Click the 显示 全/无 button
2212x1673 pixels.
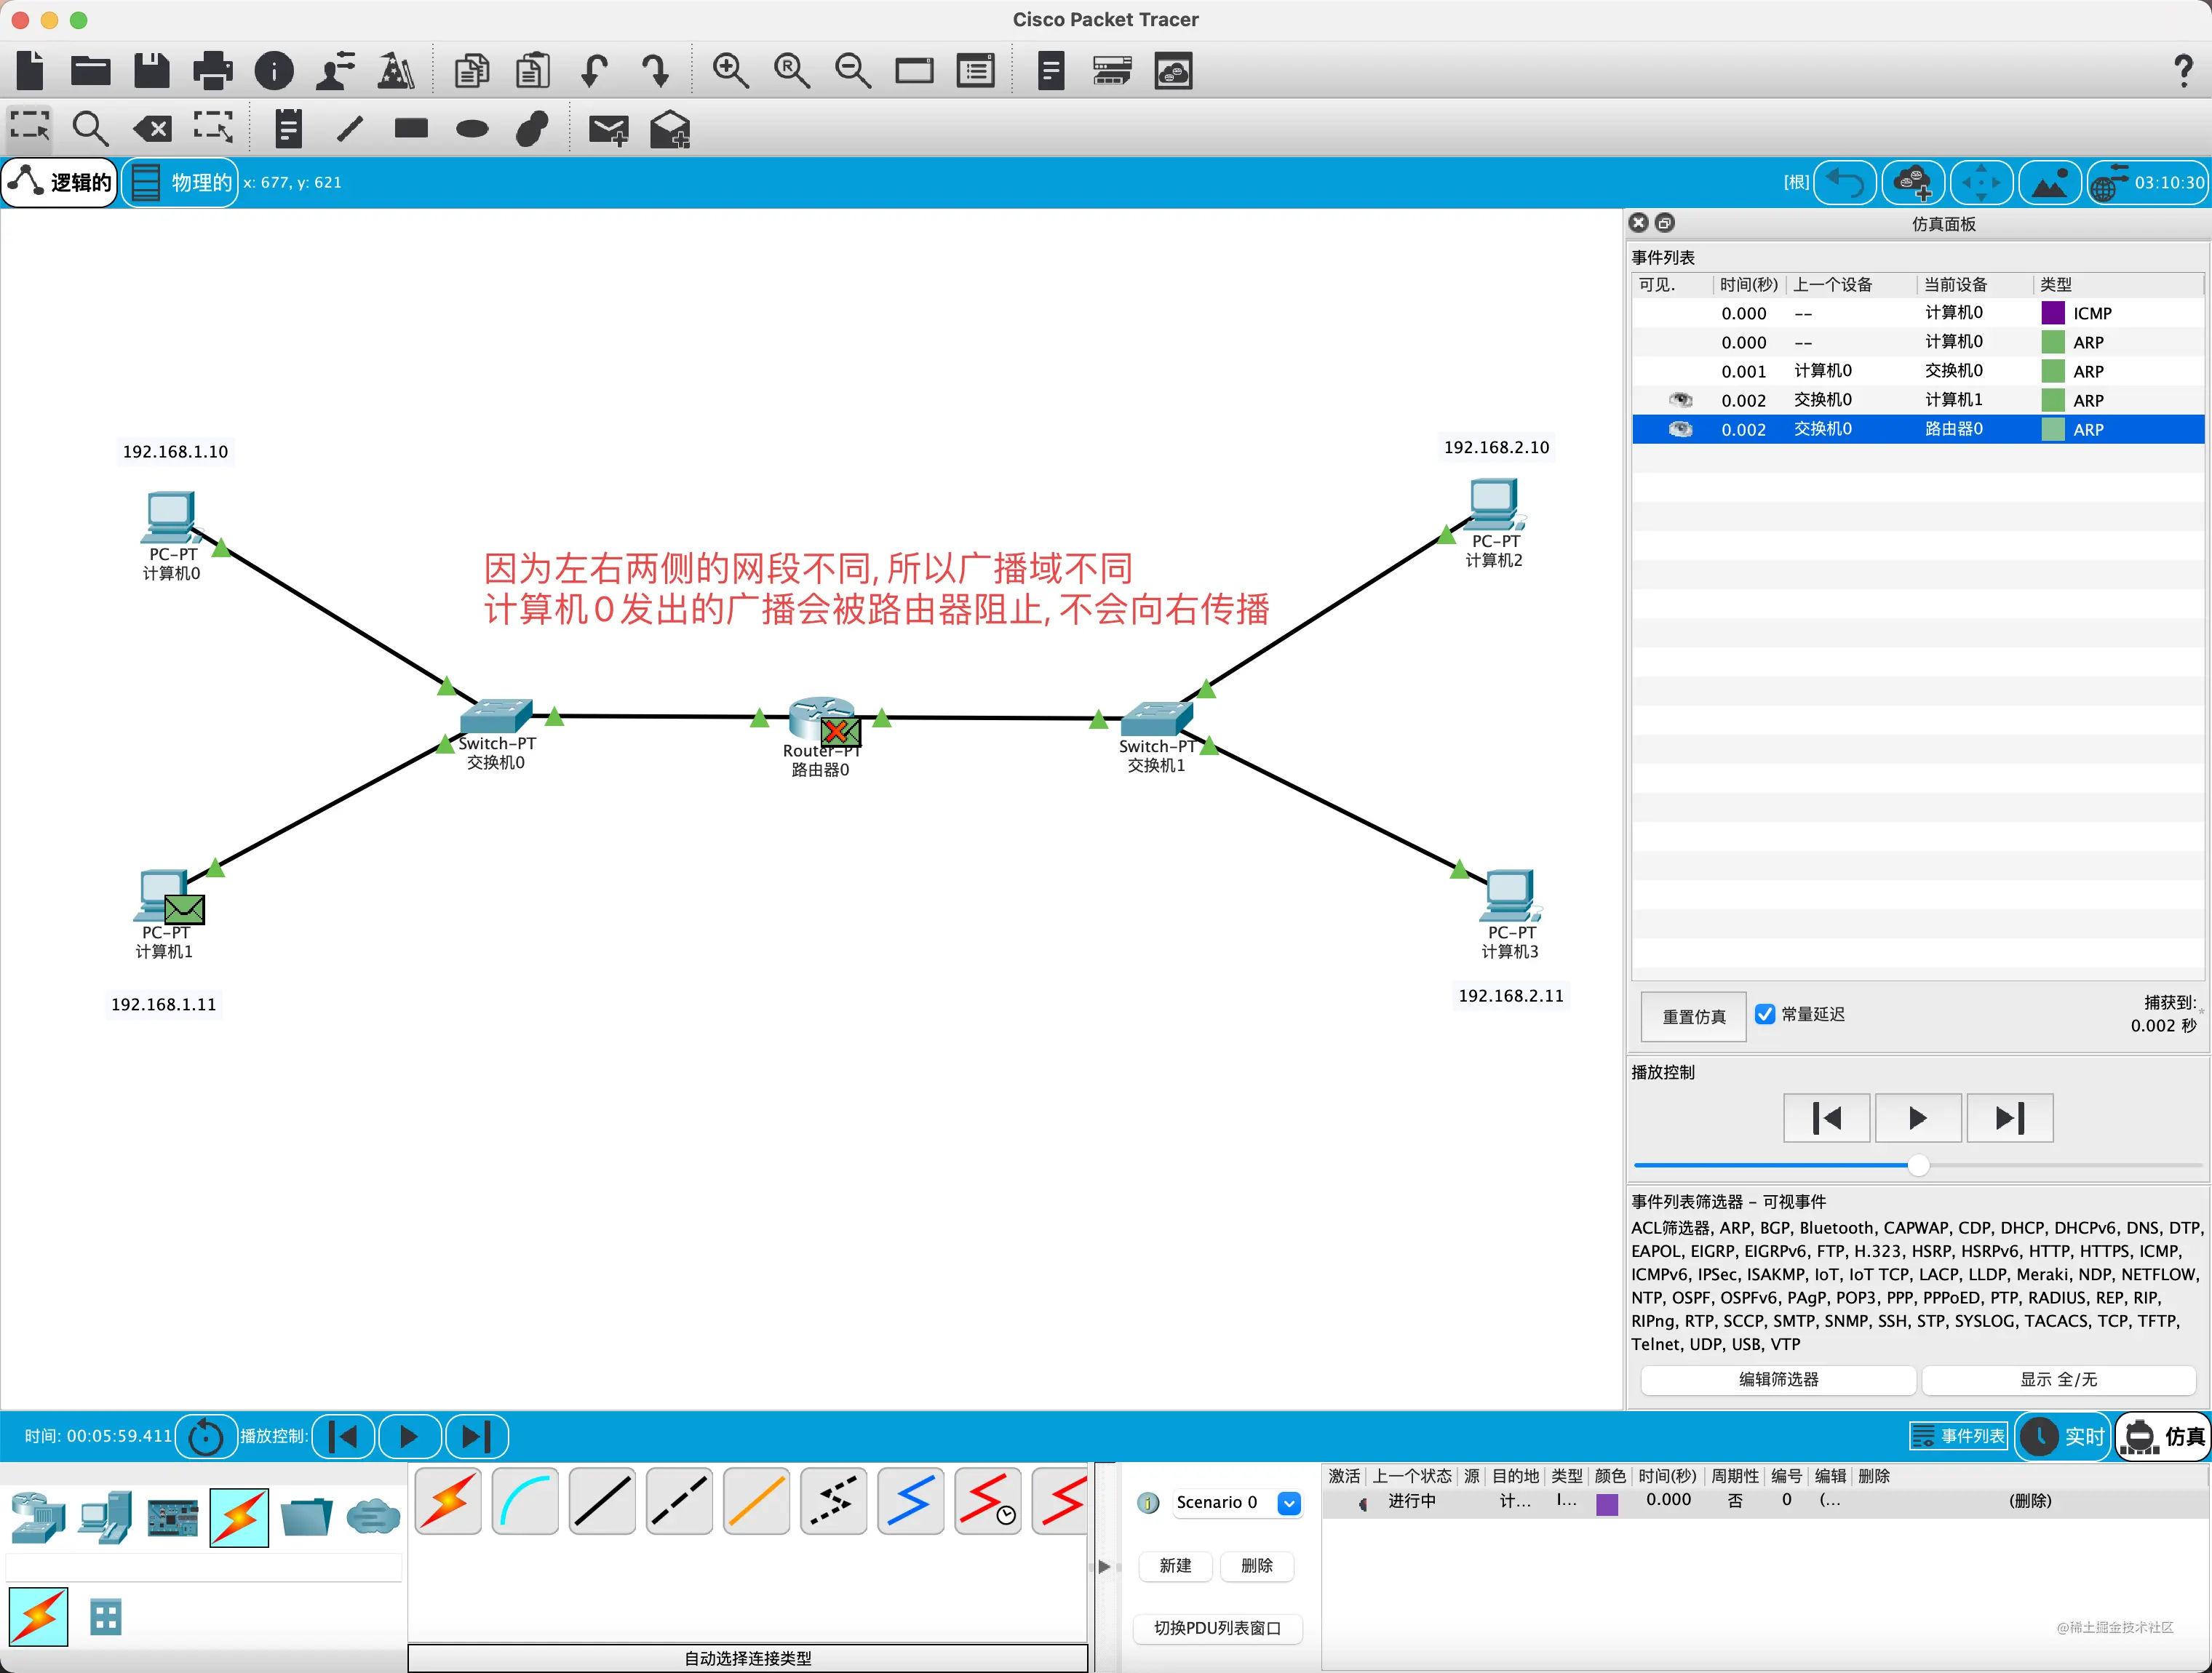[x=2058, y=1379]
